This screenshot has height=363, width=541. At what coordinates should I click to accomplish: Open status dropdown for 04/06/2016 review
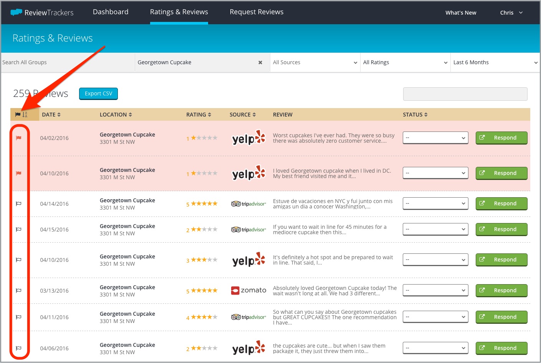point(435,348)
